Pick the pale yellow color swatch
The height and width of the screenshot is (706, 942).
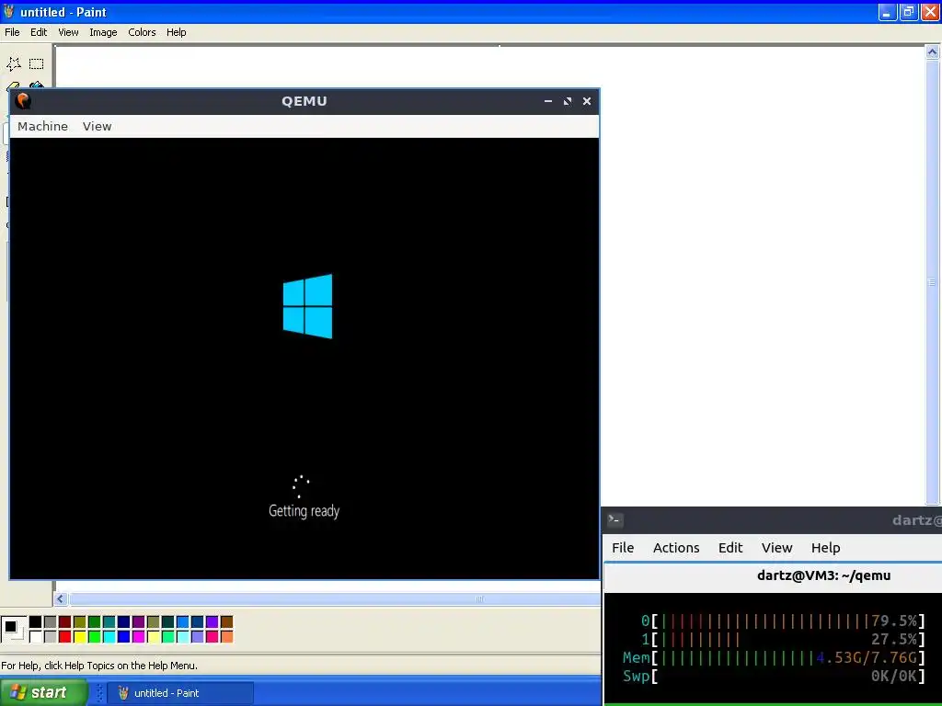tap(154, 636)
